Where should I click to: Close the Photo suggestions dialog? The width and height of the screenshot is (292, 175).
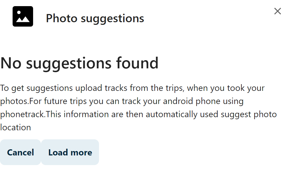[x=277, y=11]
